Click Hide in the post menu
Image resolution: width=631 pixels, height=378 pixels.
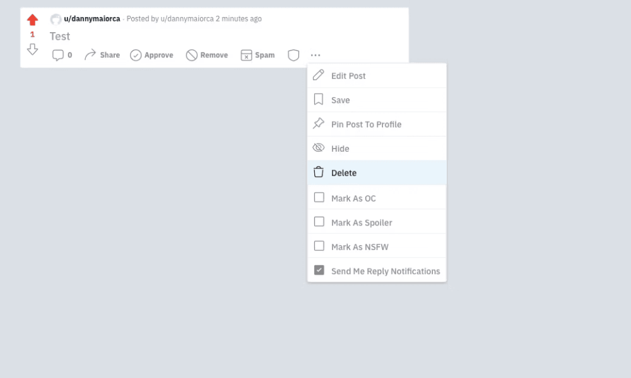pos(377,149)
